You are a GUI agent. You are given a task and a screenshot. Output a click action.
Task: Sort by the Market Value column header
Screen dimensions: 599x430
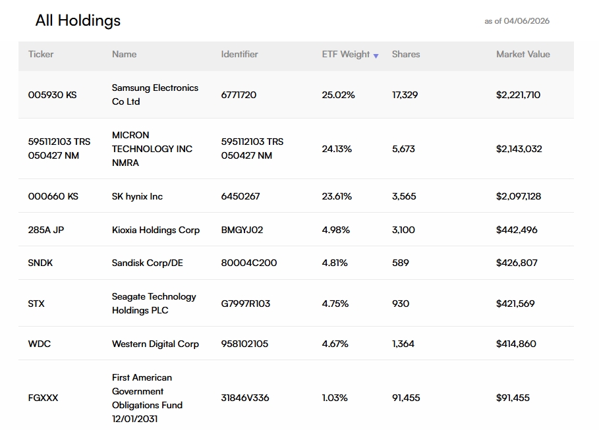[x=523, y=54]
